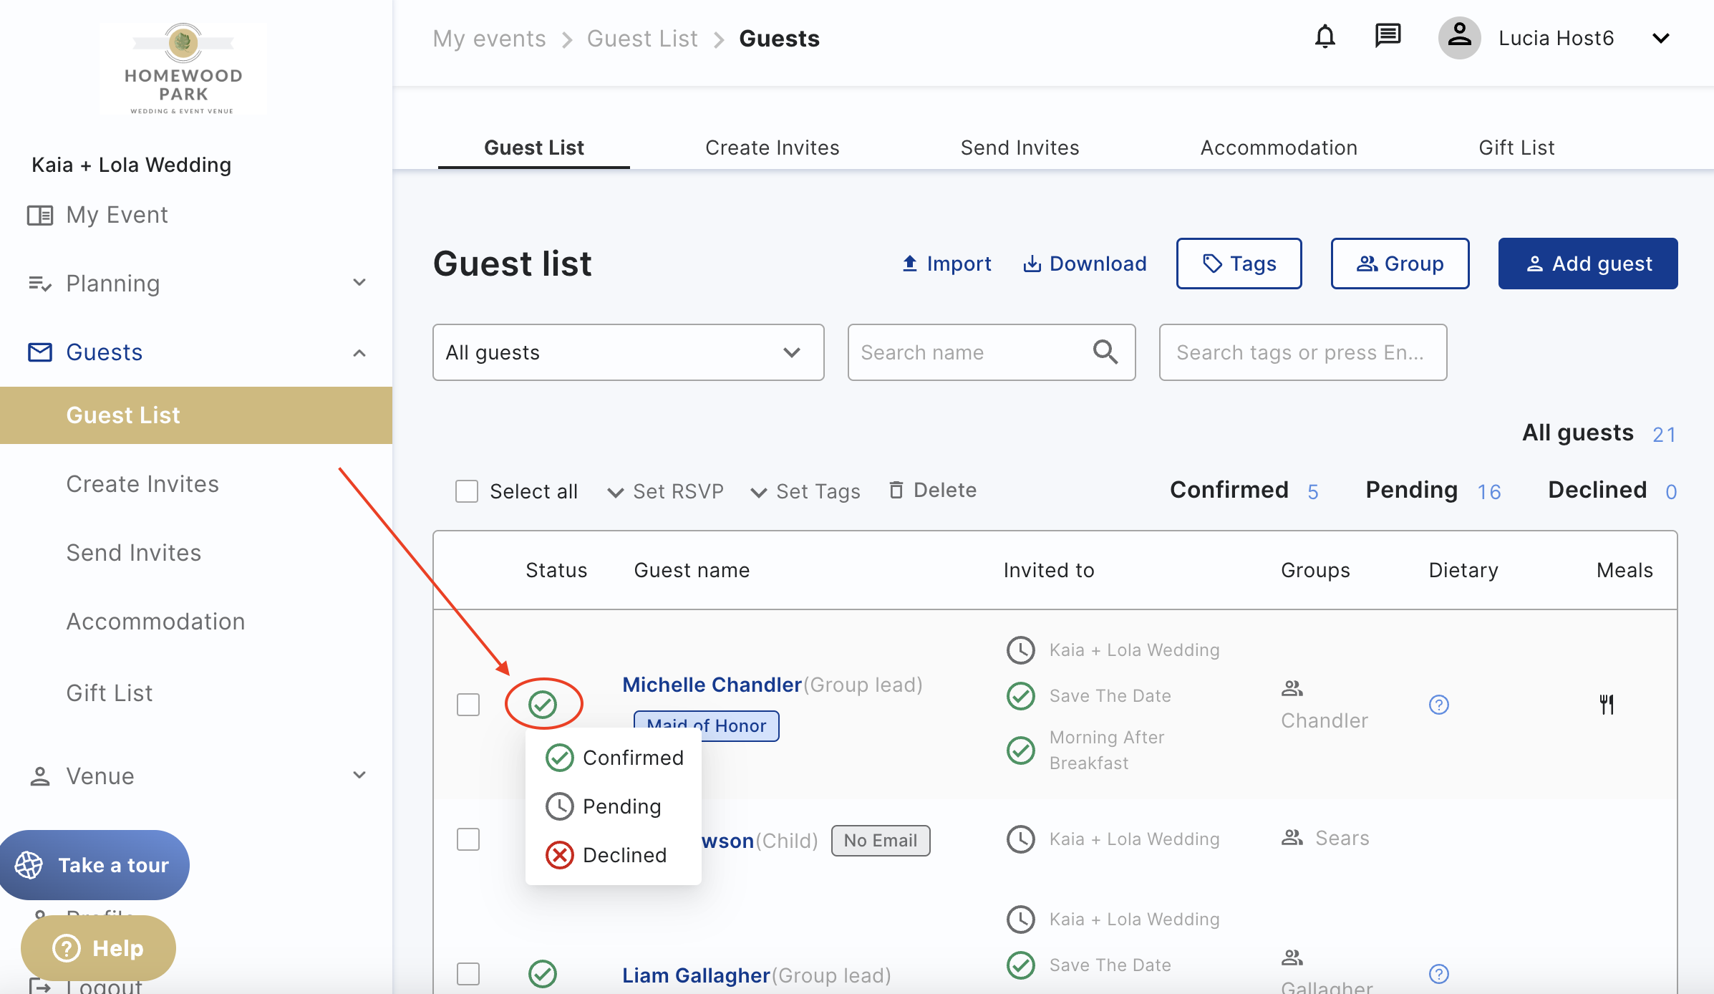This screenshot has height=994, width=1714.
Task: Click Michelle Chandler's meals fork icon
Action: 1607,705
